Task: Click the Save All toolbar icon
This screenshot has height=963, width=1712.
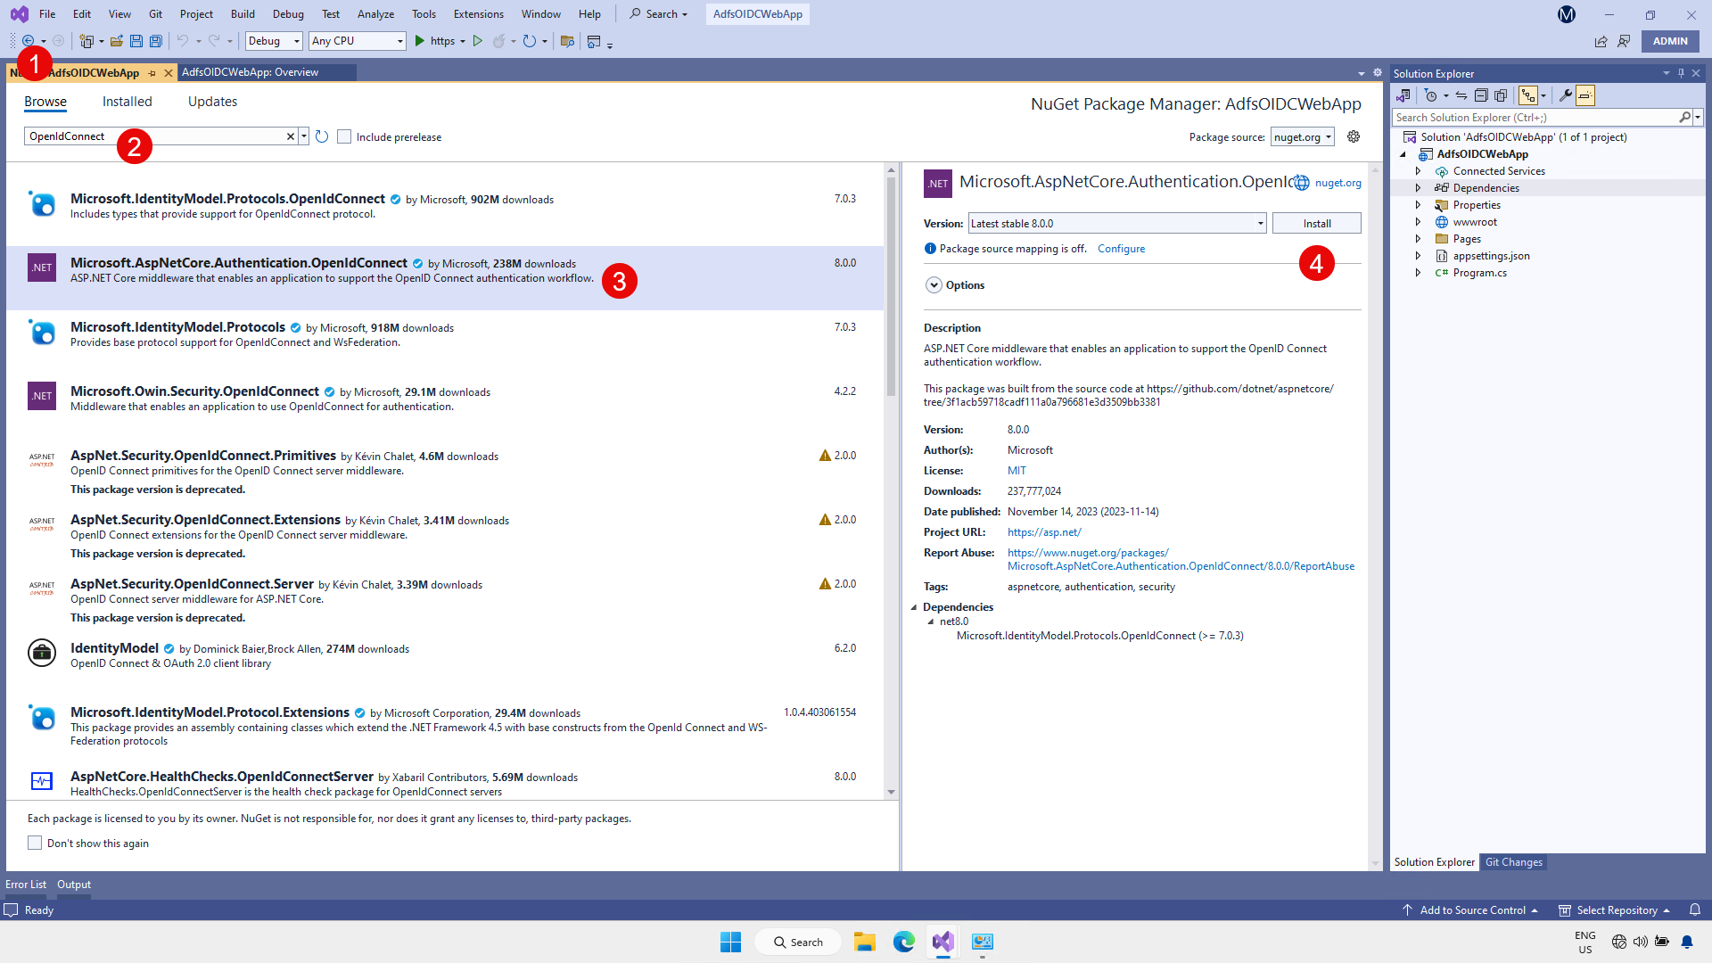Action: coord(156,41)
